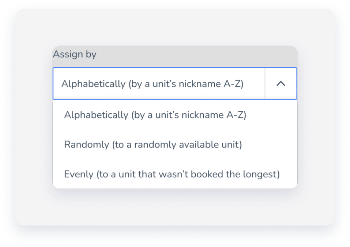The width and height of the screenshot is (350, 247).
Task: Close the Assign by dropdown menu
Action: pyautogui.click(x=281, y=84)
